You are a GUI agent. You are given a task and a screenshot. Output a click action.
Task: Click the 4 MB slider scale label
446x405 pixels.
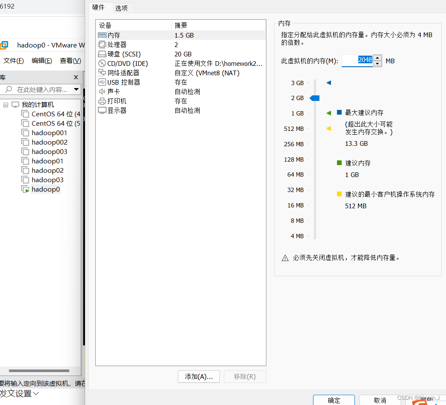coord(297,236)
